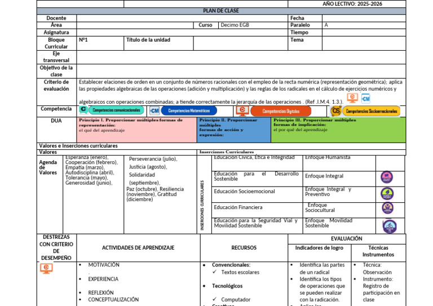Screen dimensions: 433x306
Task: Click the Técnica: Observación bullet
Action: [377, 268]
